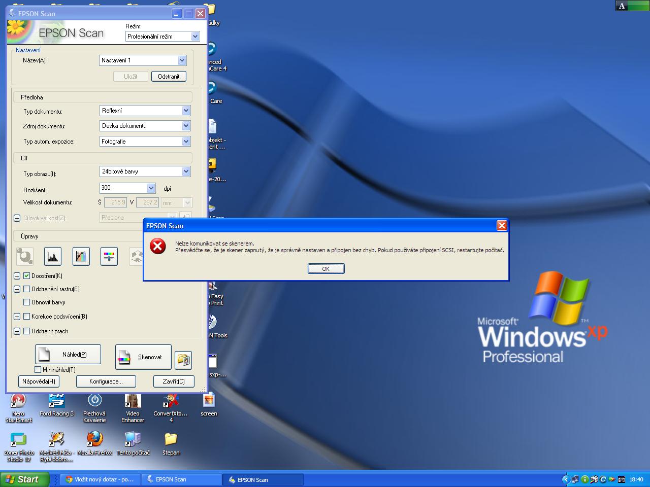
Task: Enable the Odstranění rastru(E) checkbox
Action: pos(27,289)
